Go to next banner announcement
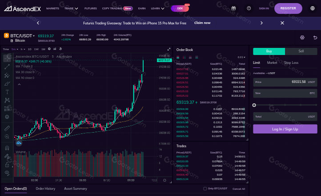The width and height of the screenshot is (321, 196). pos(261,23)
